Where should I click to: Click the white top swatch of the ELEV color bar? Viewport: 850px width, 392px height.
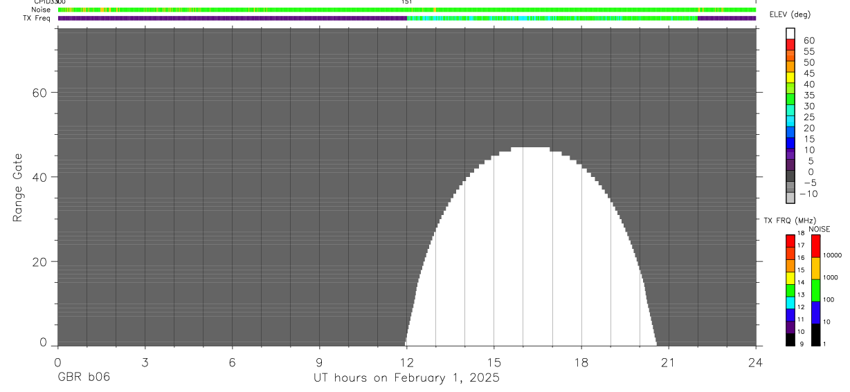[790, 35]
